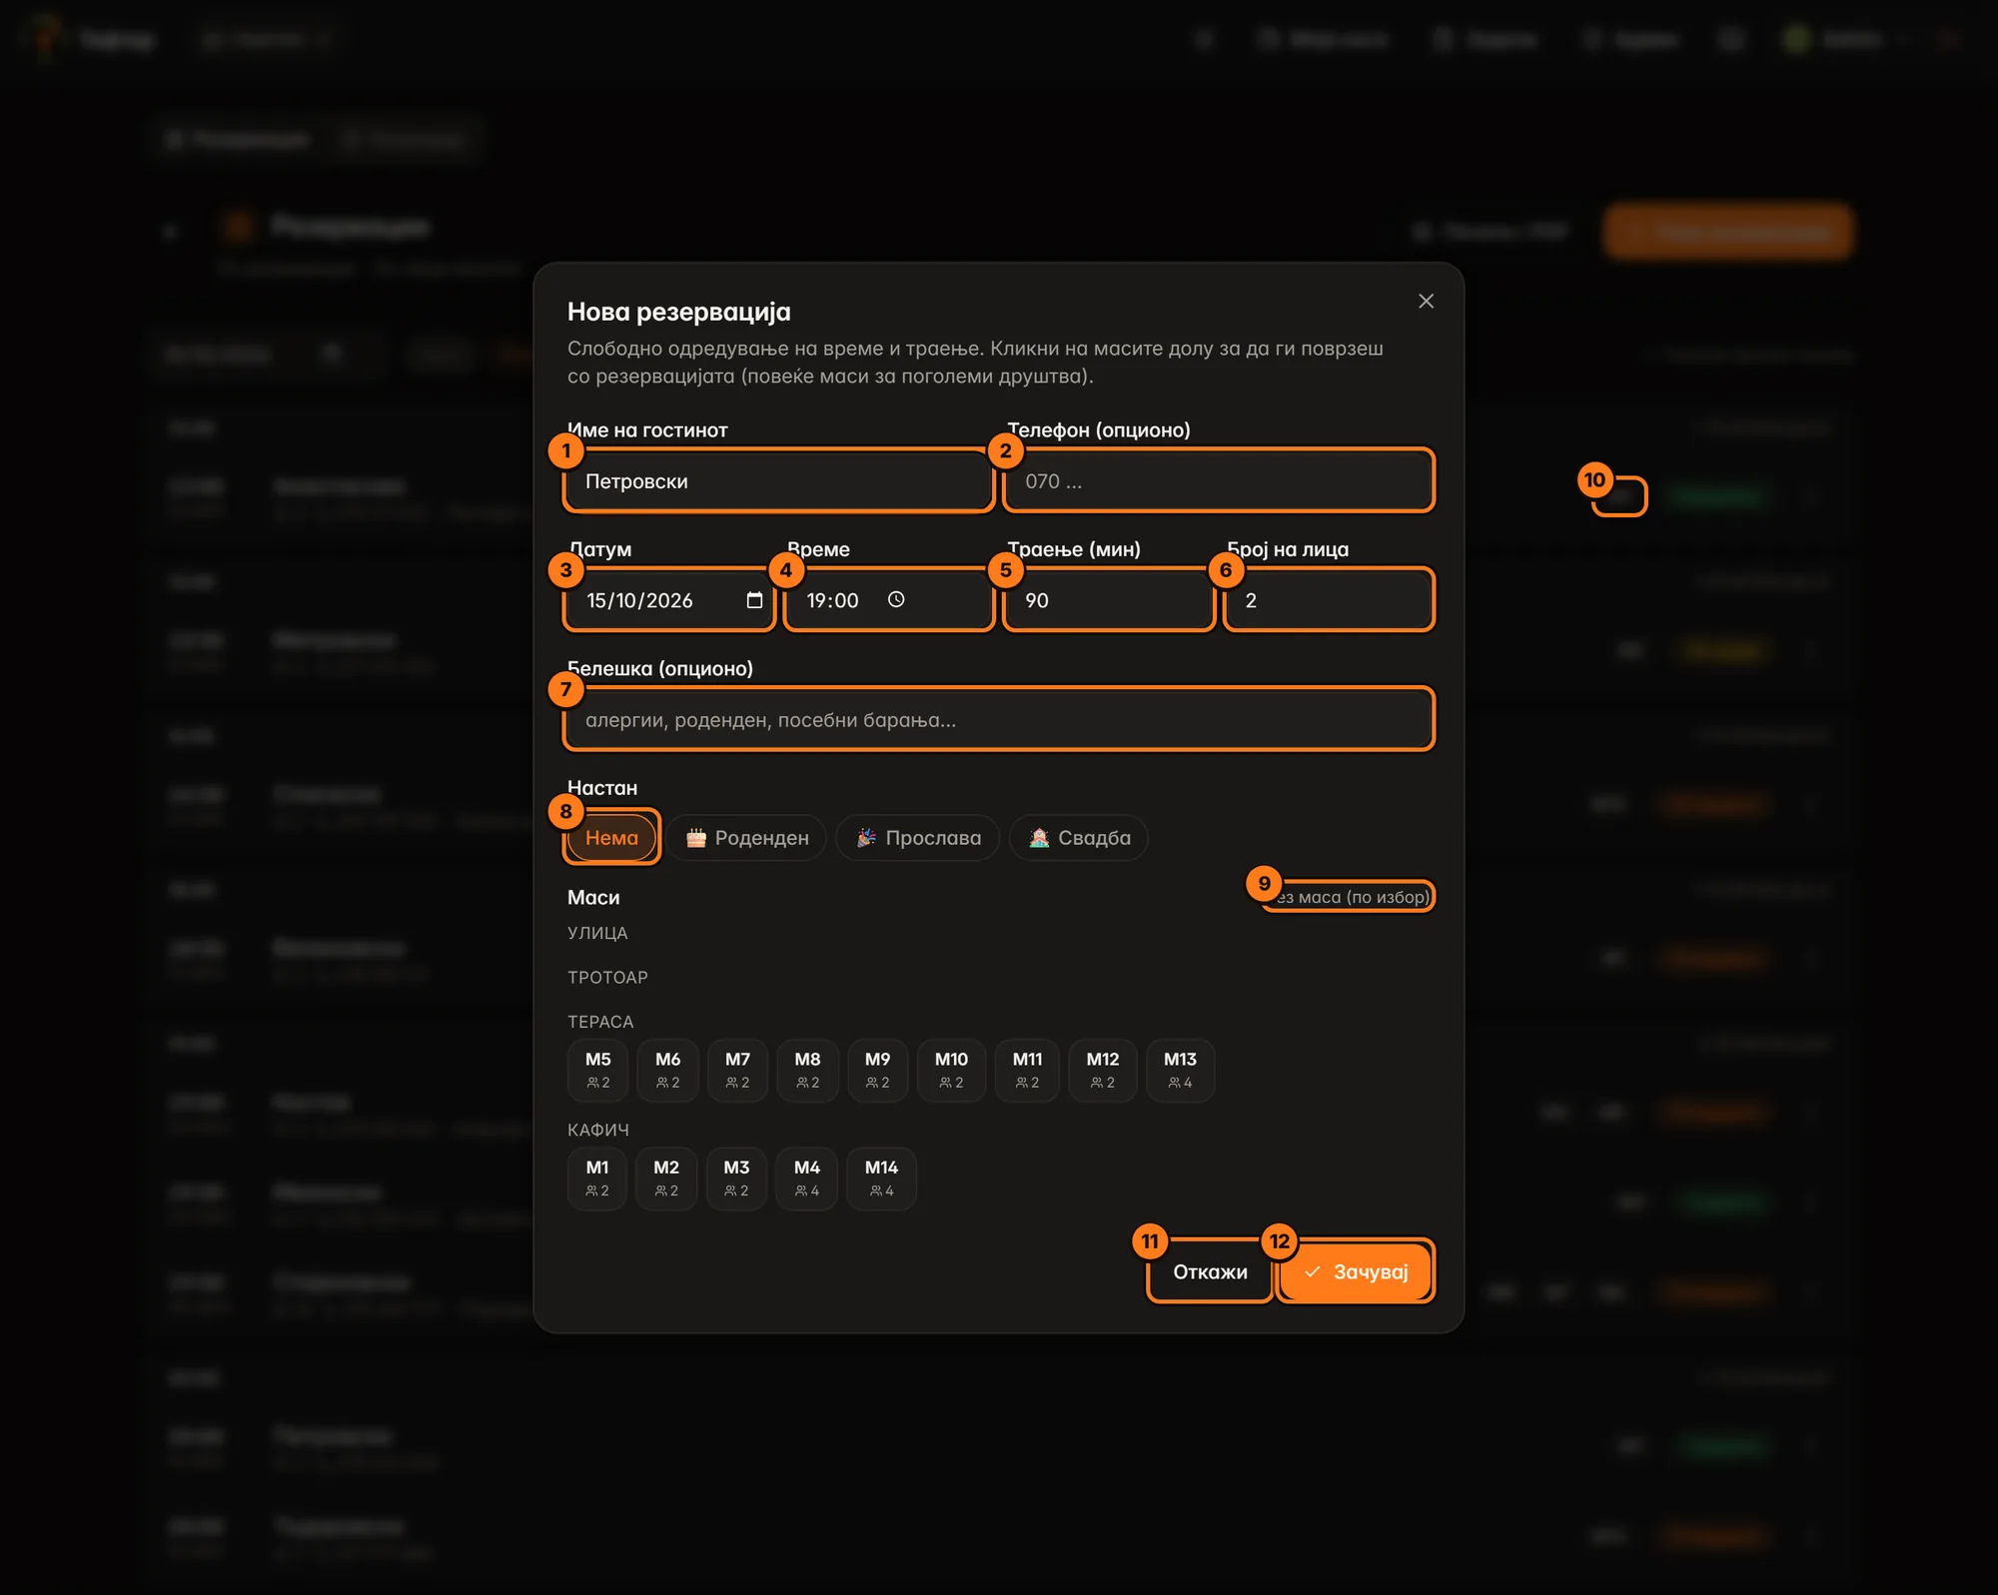Select table M12 on the terrace
1998x1595 pixels.
(1103, 1070)
